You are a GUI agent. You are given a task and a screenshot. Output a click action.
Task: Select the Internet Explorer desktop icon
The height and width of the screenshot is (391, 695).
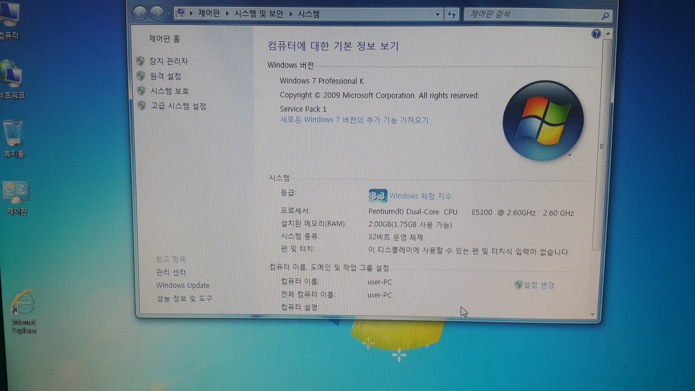(23, 312)
